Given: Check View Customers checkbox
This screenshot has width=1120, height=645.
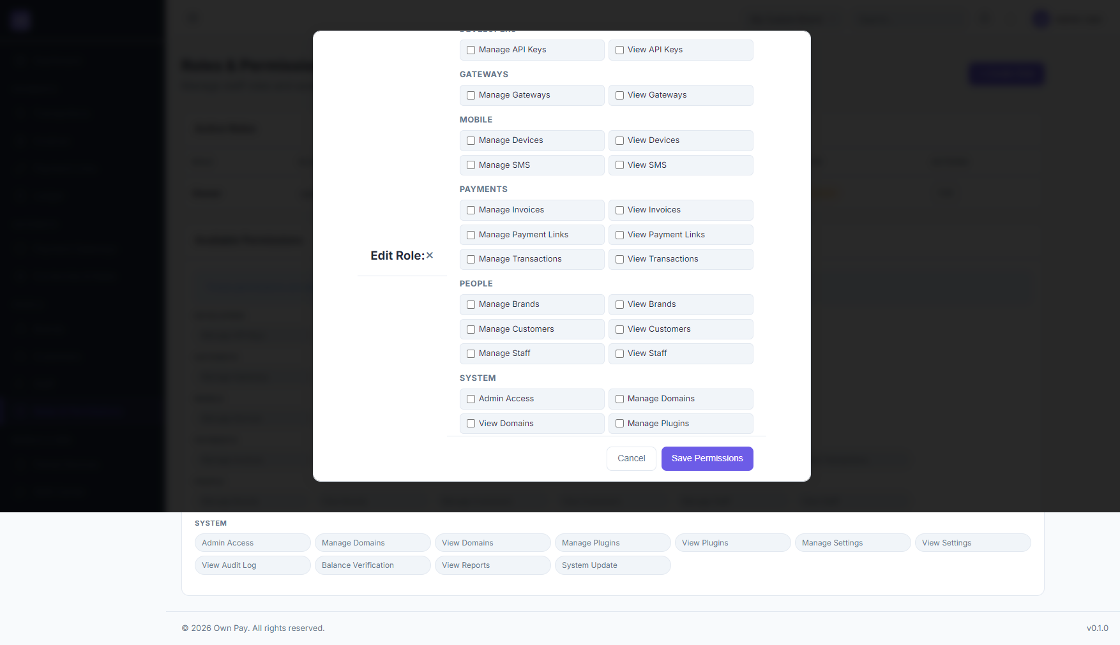Looking at the screenshot, I should tap(619, 329).
